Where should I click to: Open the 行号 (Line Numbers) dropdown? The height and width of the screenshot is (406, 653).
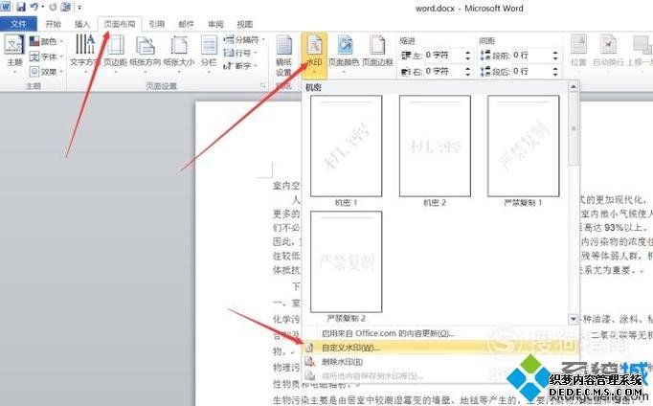coord(240,53)
